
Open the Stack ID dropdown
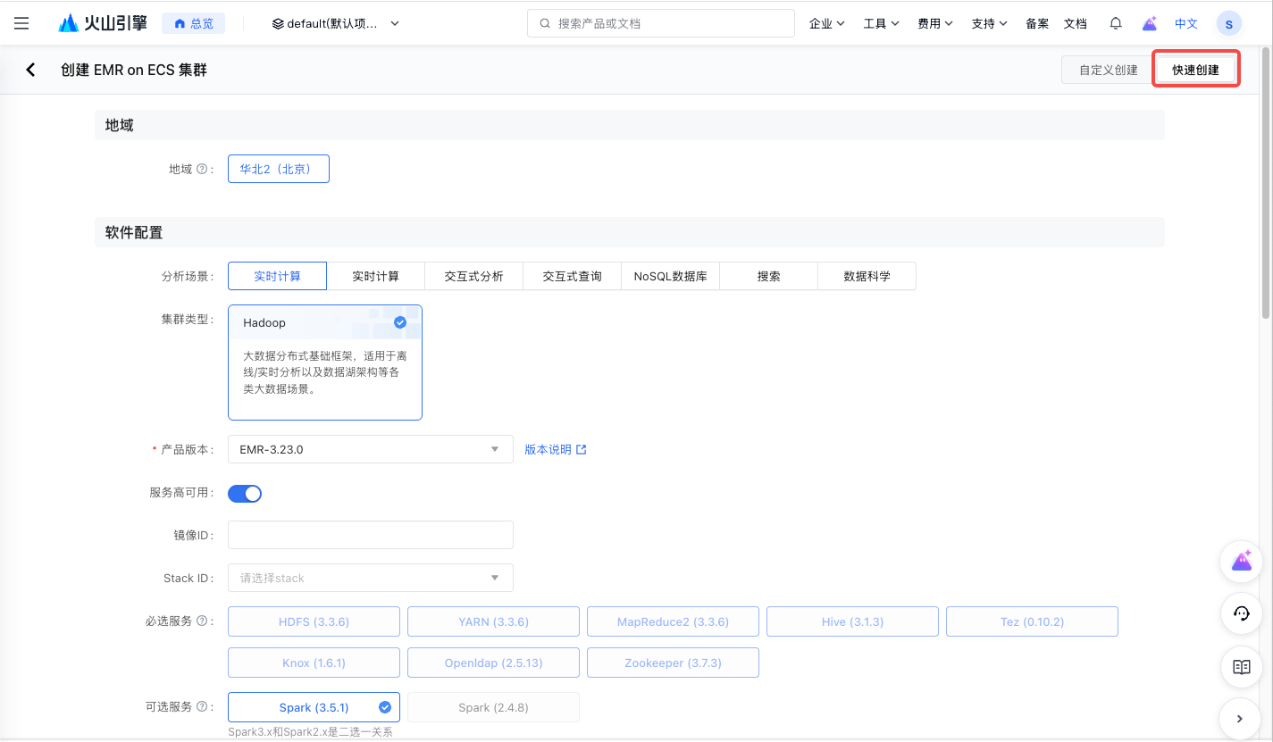click(371, 578)
